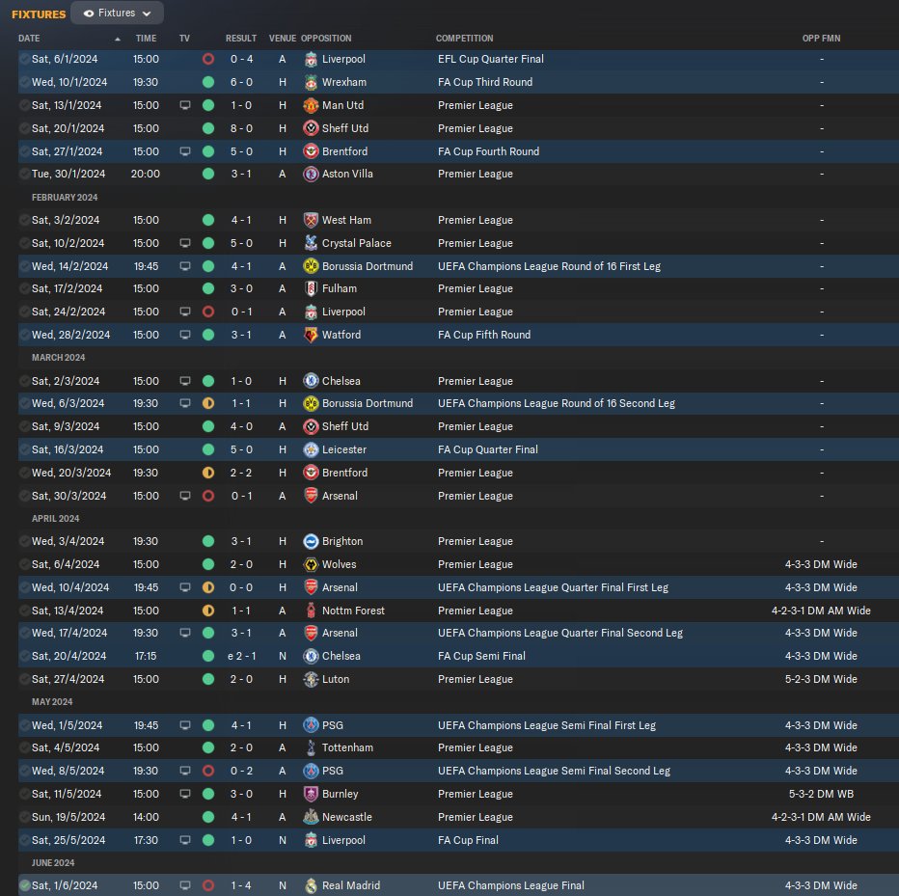The width and height of the screenshot is (899, 896).
Task: Select the Sun, 19/5/2024 fixture date
Action: 68,817
